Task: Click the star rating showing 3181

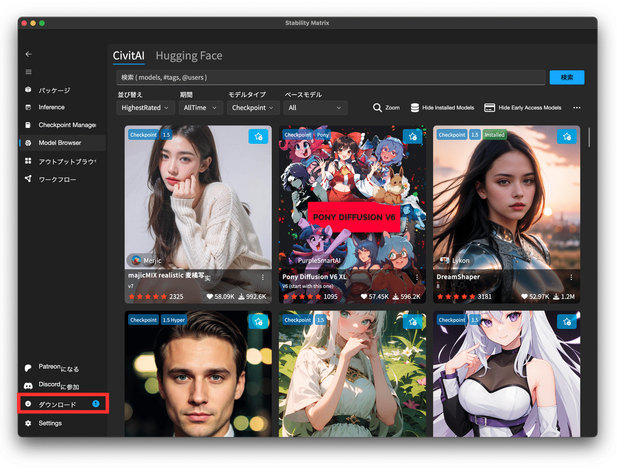Action: point(464,296)
